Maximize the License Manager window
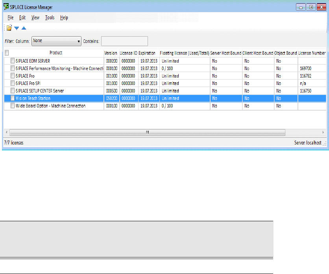 pyautogui.click(x=311, y=7)
